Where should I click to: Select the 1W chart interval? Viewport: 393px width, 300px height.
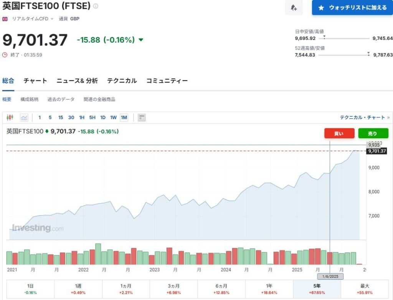coord(113,118)
